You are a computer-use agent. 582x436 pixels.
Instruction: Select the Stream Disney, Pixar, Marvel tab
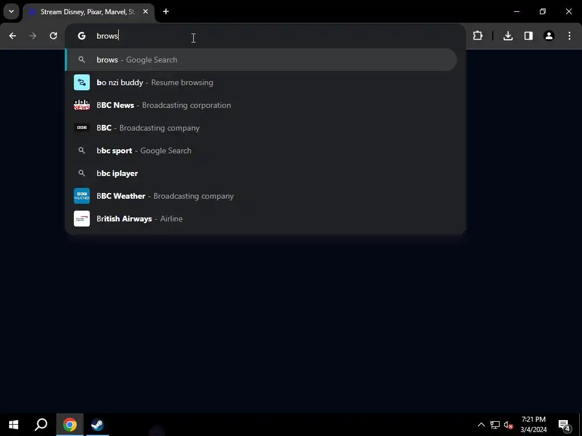[x=88, y=12]
